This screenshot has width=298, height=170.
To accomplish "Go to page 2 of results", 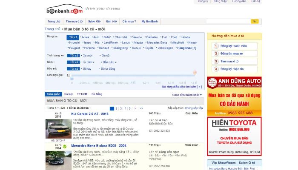I will [x=116, y=108].
